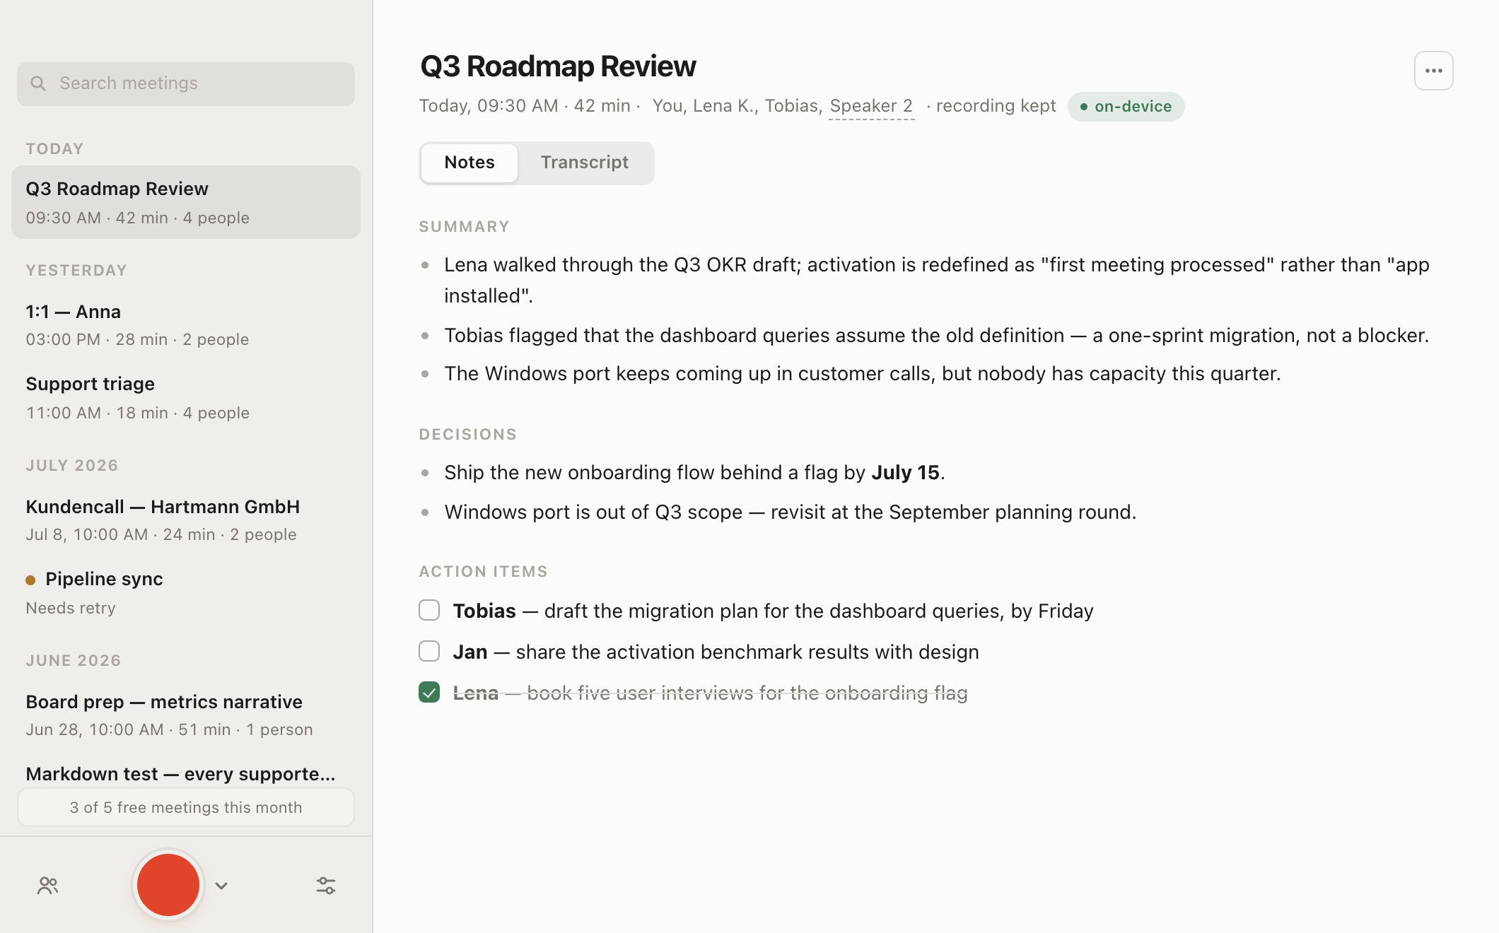Image resolution: width=1499 pixels, height=933 pixels.
Task: Switch to the Transcript tab
Action: (x=585, y=163)
